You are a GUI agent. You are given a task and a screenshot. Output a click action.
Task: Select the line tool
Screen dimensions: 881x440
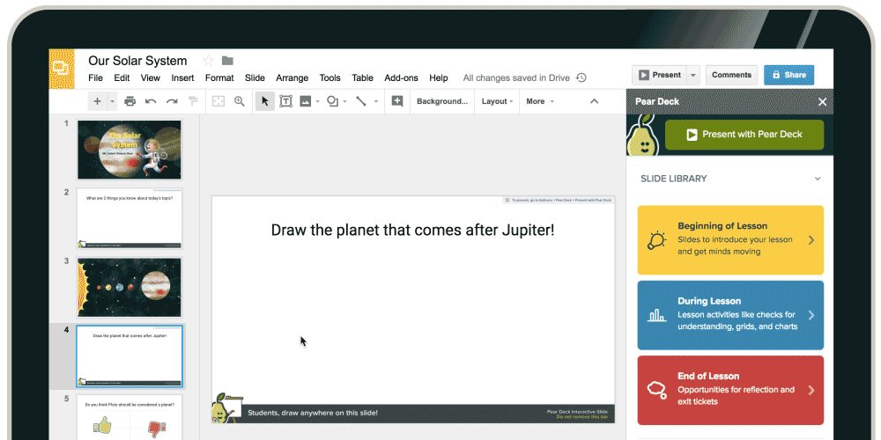(361, 101)
